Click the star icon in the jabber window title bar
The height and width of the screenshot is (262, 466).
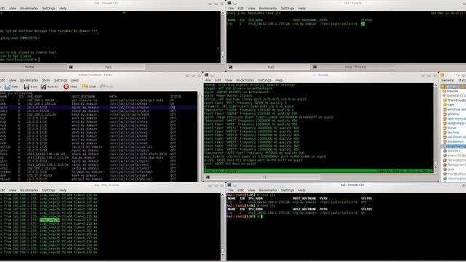coord(442,75)
